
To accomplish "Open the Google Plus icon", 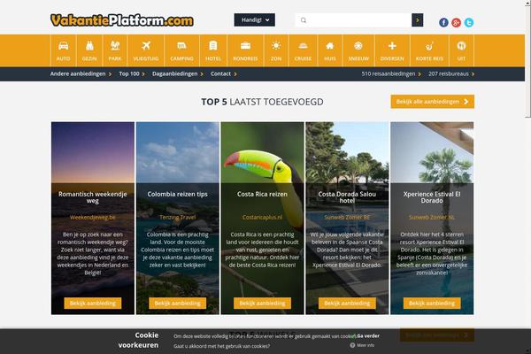I will [x=456, y=22].
